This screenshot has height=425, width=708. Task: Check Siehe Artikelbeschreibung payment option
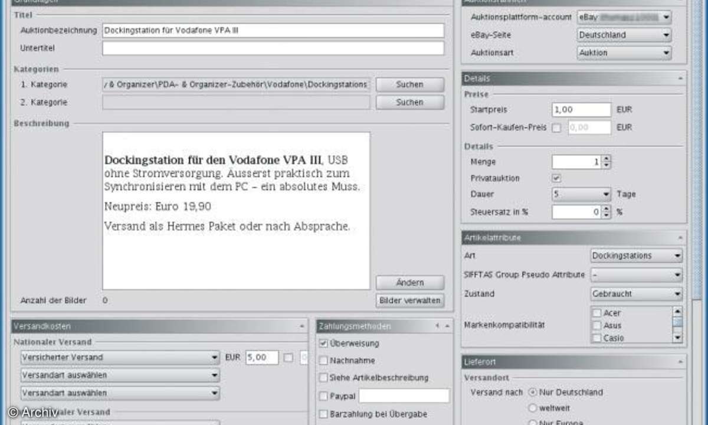point(323,378)
